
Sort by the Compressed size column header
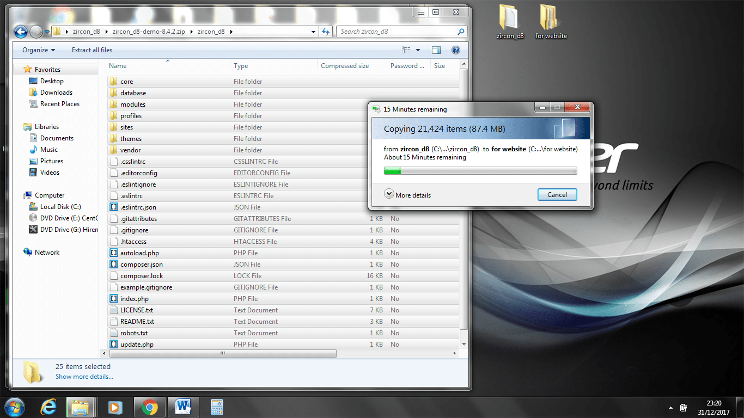coord(345,66)
